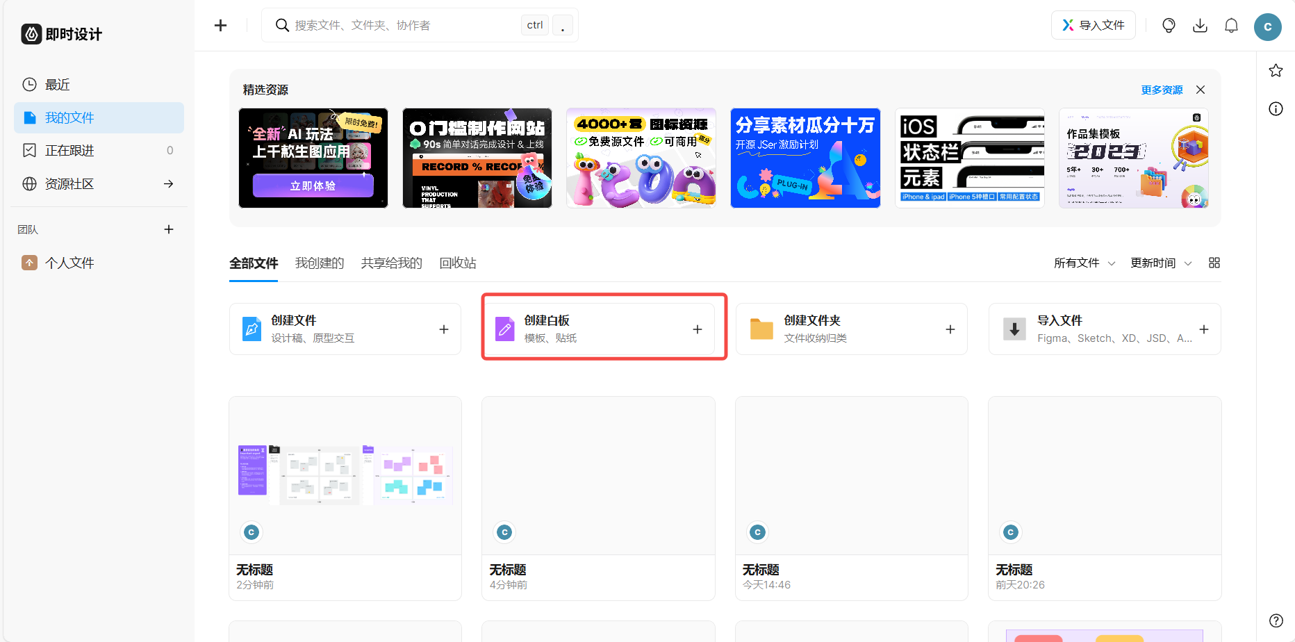Click the info circle icon
The height and width of the screenshot is (642, 1295).
1276,108
